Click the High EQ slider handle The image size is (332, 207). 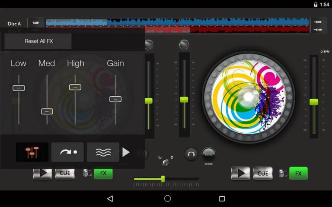pos(75,87)
